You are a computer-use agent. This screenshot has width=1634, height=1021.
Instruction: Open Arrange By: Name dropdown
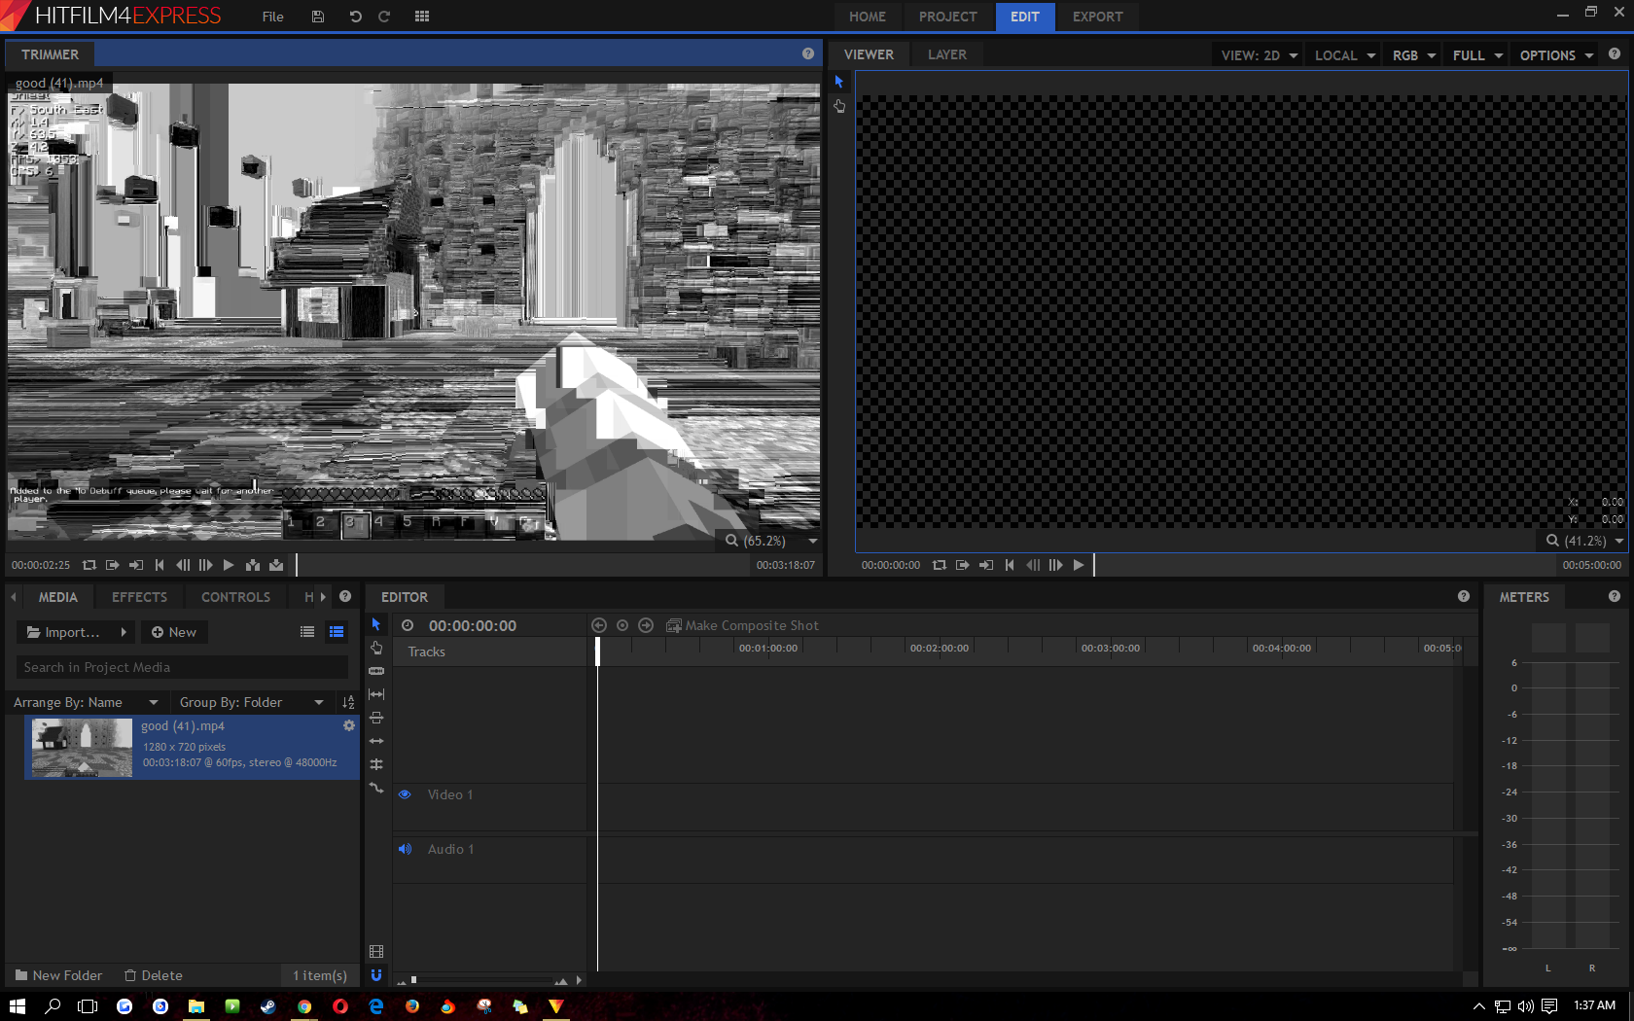(x=86, y=702)
